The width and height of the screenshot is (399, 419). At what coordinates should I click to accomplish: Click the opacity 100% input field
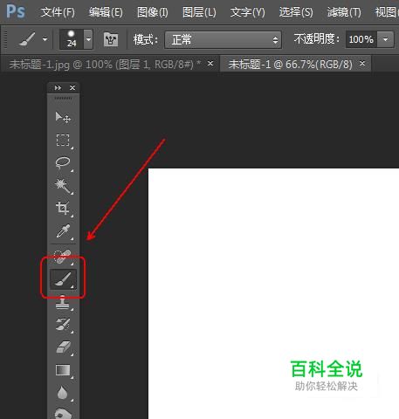click(x=361, y=39)
